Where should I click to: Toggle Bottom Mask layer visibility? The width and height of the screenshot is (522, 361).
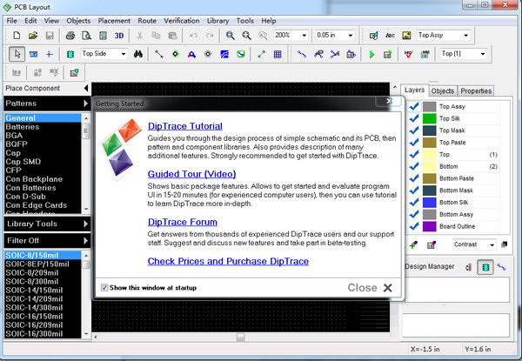tap(414, 191)
